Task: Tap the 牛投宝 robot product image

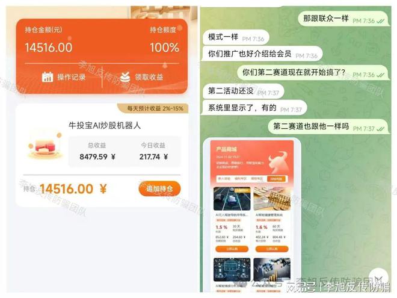Action: [45, 146]
